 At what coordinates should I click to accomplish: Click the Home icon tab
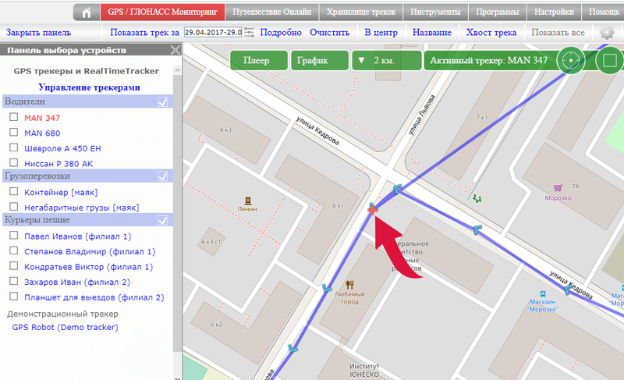[x=86, y=12]
